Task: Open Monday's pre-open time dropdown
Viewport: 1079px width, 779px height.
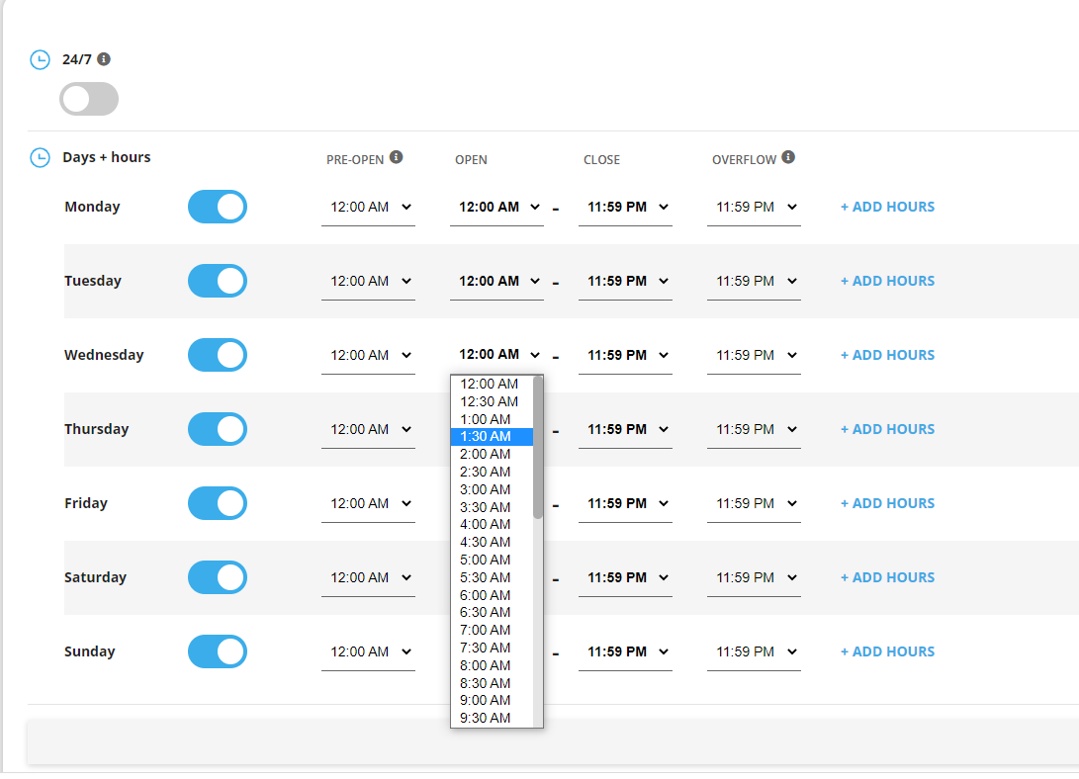Action: (369, 208)
